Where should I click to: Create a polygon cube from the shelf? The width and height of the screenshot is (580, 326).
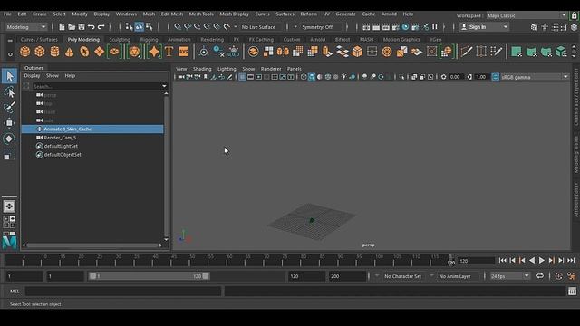tap(40, 52)
